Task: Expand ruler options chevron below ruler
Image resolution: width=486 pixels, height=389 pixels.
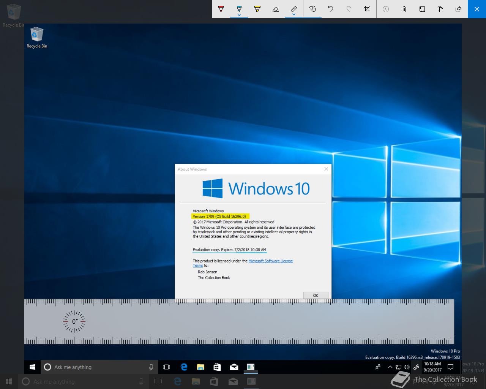Action: pyautogui.click(x=294, y=15)
